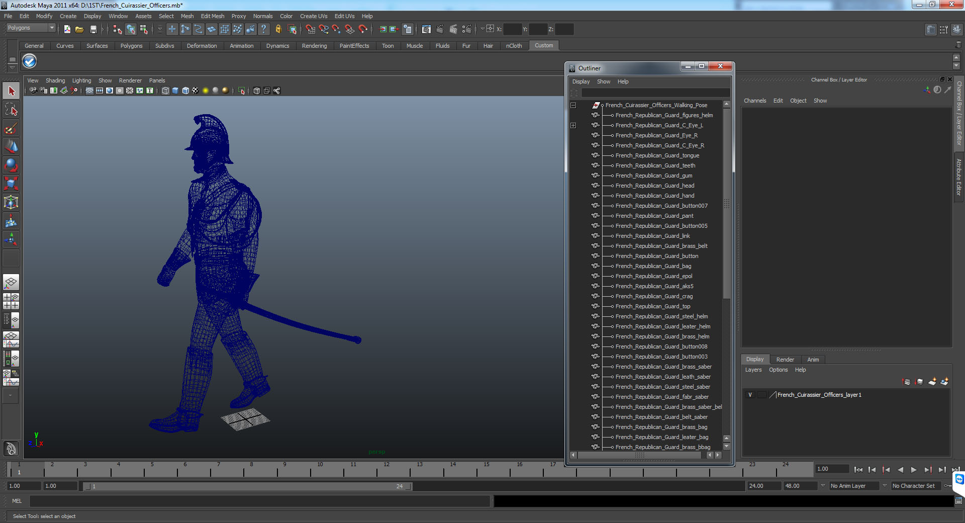Select the Show Manipulator tool
The width and height of the screenshot is (965, 523).
tap(11, 240)
